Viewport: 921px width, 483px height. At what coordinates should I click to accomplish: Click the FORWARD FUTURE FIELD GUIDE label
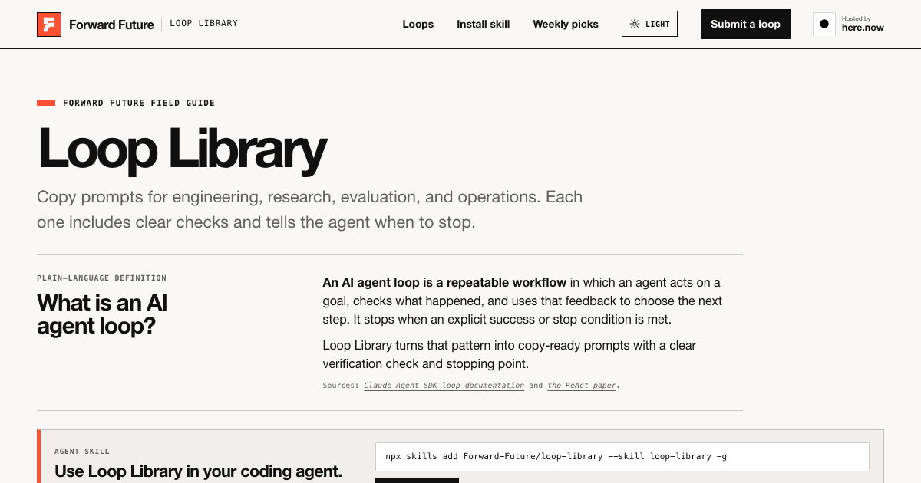tap(139, 103)
